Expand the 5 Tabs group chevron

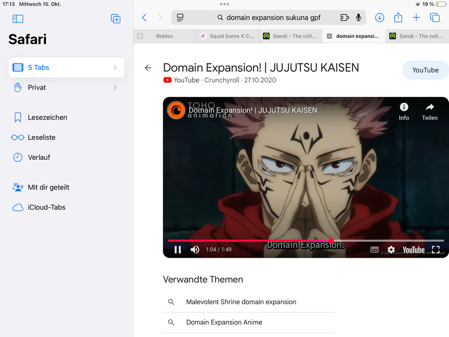[x=115, y=67]
